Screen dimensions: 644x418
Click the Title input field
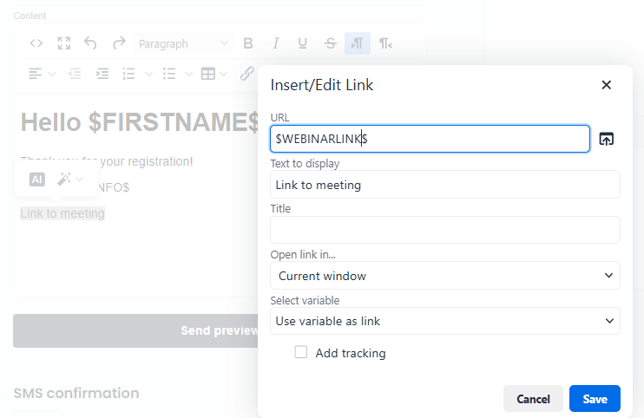click(x=445, y=230)
